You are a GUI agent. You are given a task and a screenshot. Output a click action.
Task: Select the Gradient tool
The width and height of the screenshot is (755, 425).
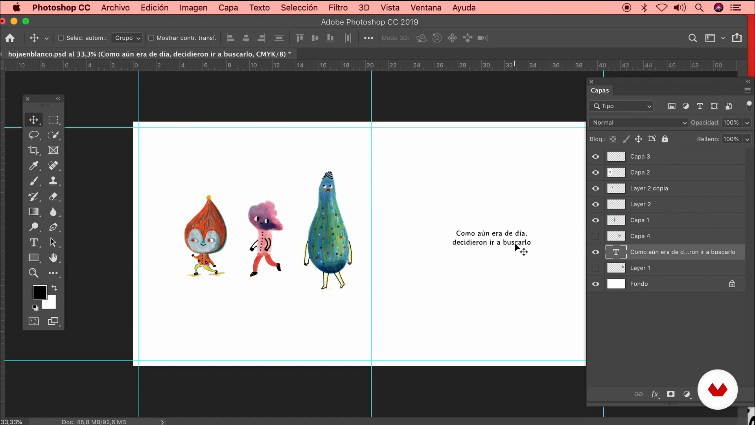coord(34,212)
